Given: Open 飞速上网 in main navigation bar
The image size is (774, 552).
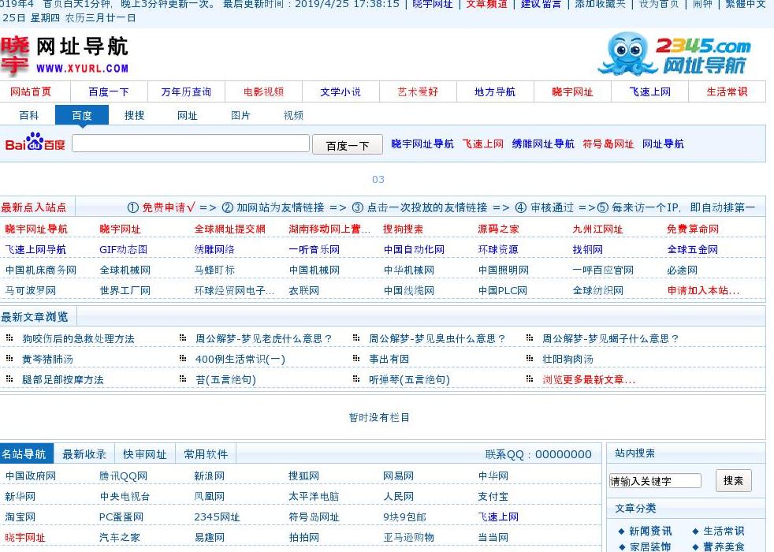Looking at the screenshot, I should click(x=650, y=91).
